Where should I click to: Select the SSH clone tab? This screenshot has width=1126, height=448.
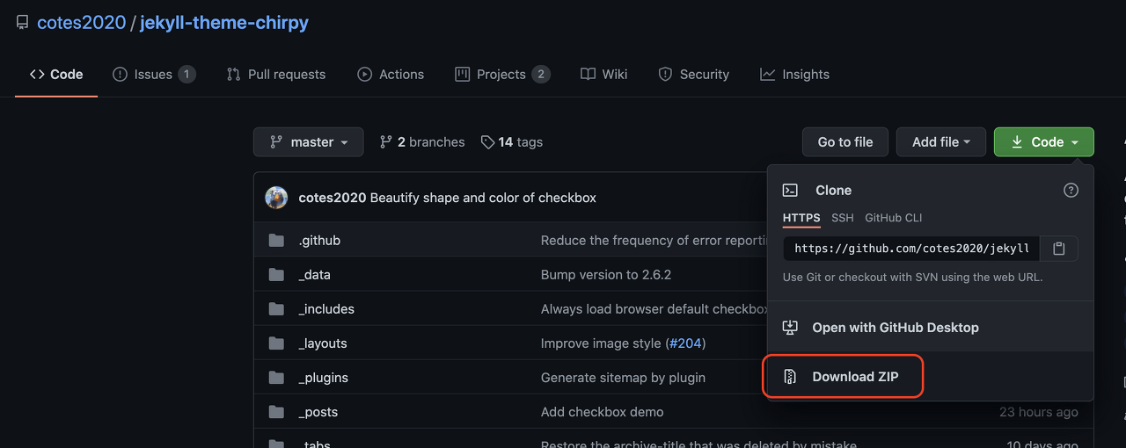tap(843, 218)
